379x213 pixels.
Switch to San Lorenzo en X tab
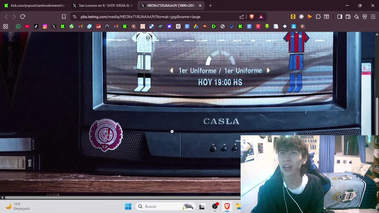coord(103,6)
